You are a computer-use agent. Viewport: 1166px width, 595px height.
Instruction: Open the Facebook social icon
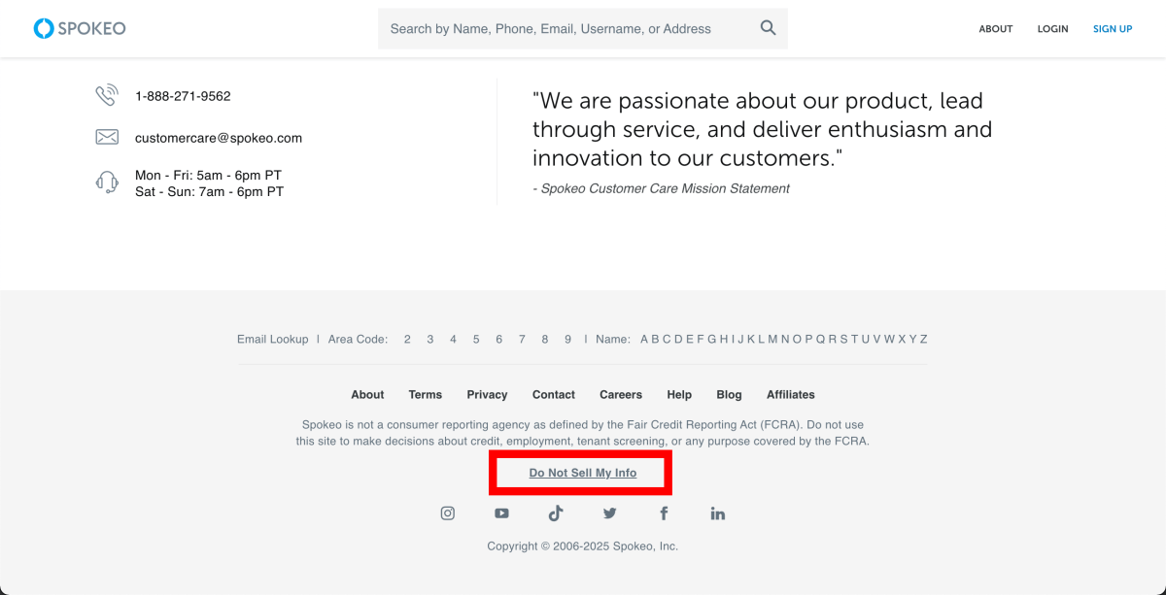click(664, 512)
